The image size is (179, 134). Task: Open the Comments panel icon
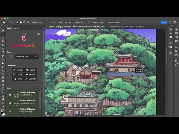tap(171, 37)
